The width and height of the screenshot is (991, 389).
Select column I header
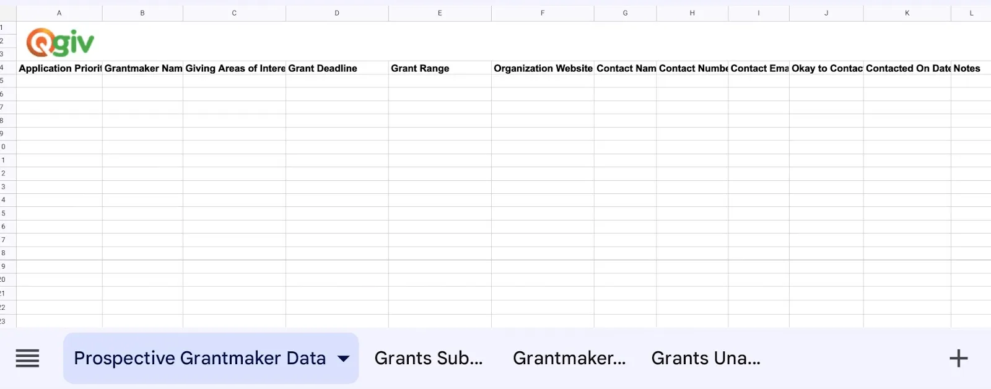click(759, 13)
